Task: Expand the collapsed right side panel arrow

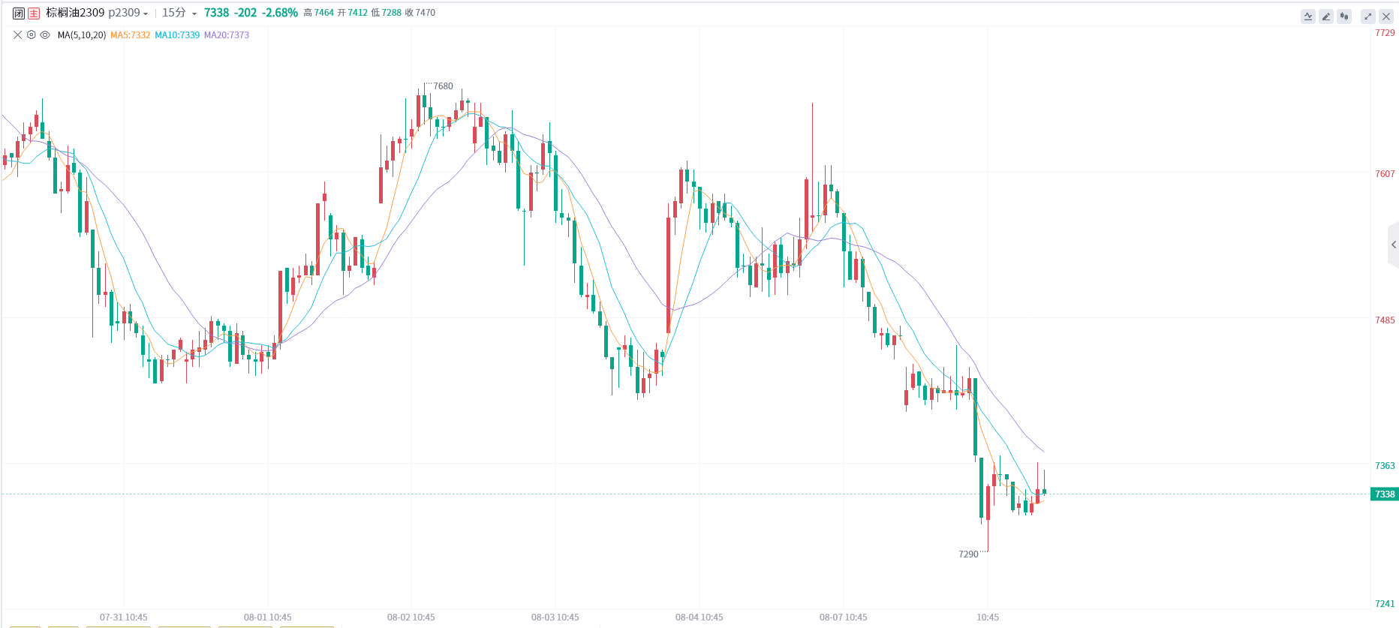Action: point(1394,245)
